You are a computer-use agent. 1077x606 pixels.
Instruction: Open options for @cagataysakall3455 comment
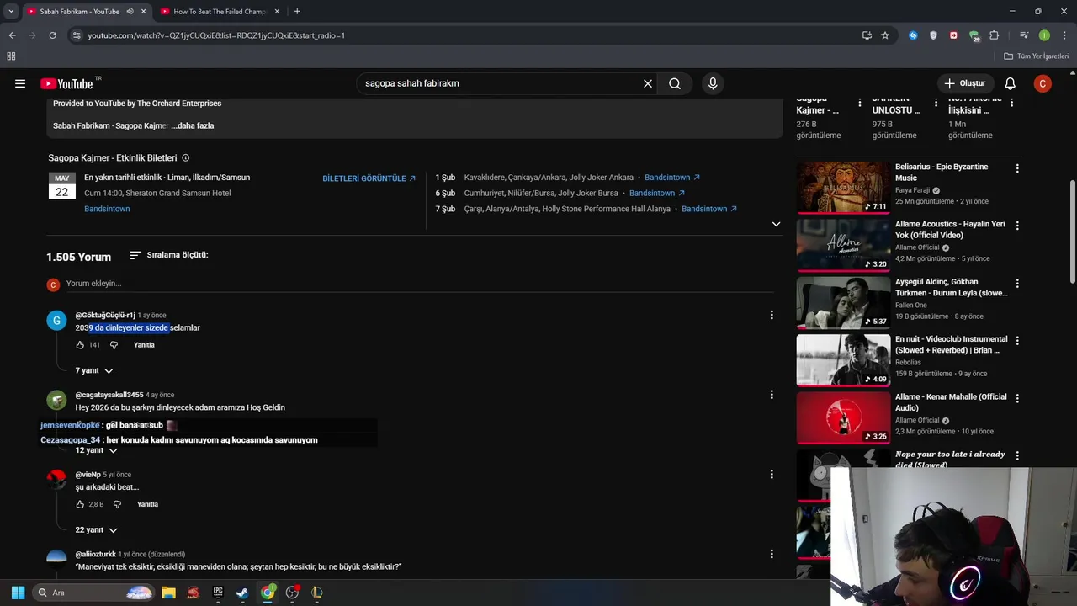click(772, 395)
